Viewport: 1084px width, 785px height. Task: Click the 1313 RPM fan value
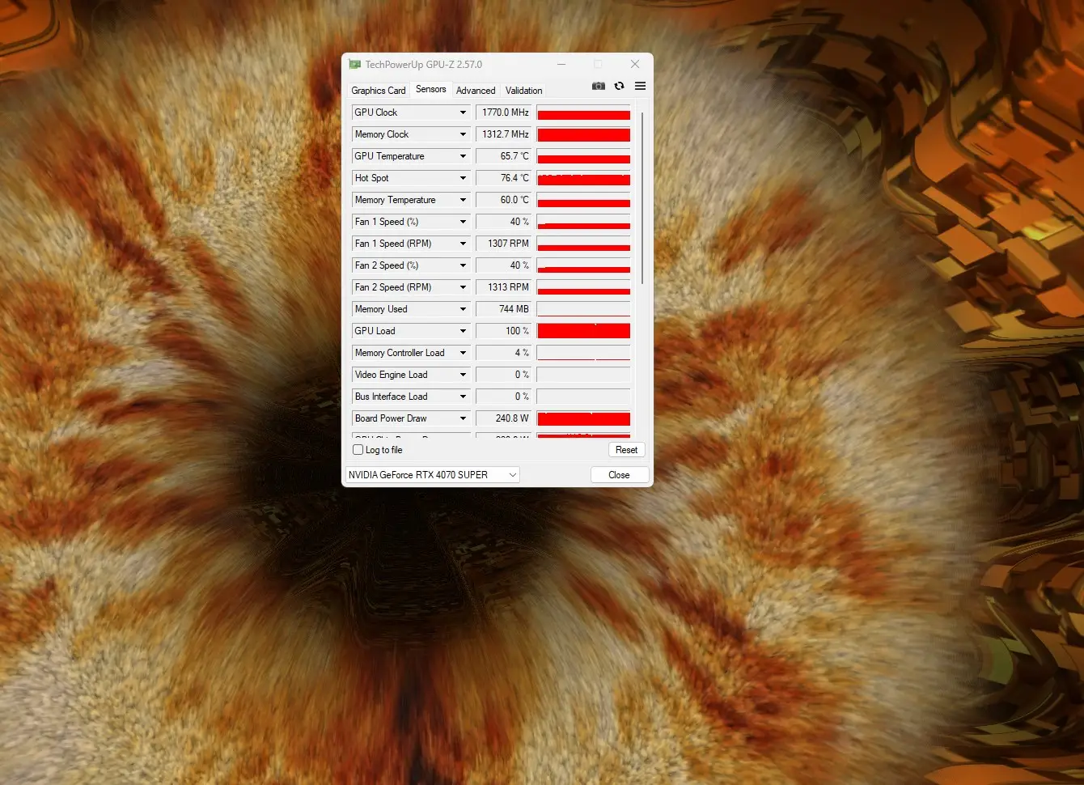click(x=504, y=287)
